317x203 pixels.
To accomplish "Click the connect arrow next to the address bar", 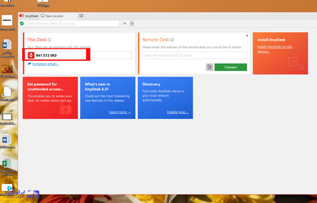I will [124, 24].
